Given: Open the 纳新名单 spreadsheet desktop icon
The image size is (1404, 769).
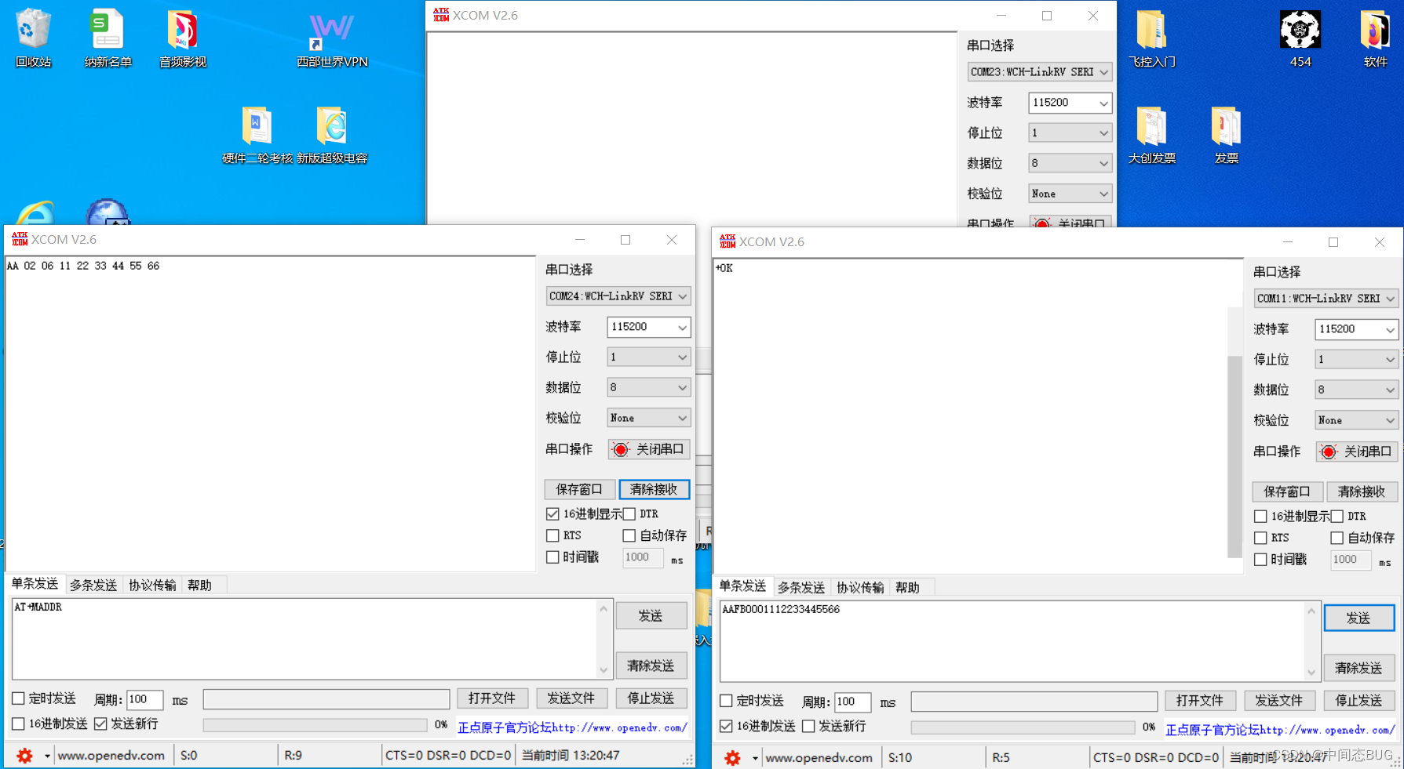Looking at the screenshot, I should click(108, 38).
